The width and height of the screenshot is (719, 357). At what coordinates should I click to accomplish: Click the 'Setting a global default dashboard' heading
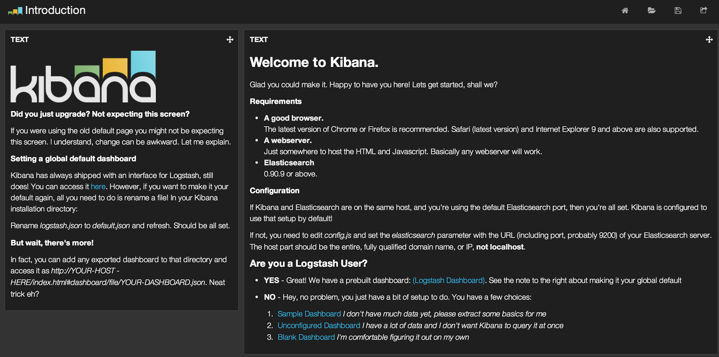click(73, 159)
